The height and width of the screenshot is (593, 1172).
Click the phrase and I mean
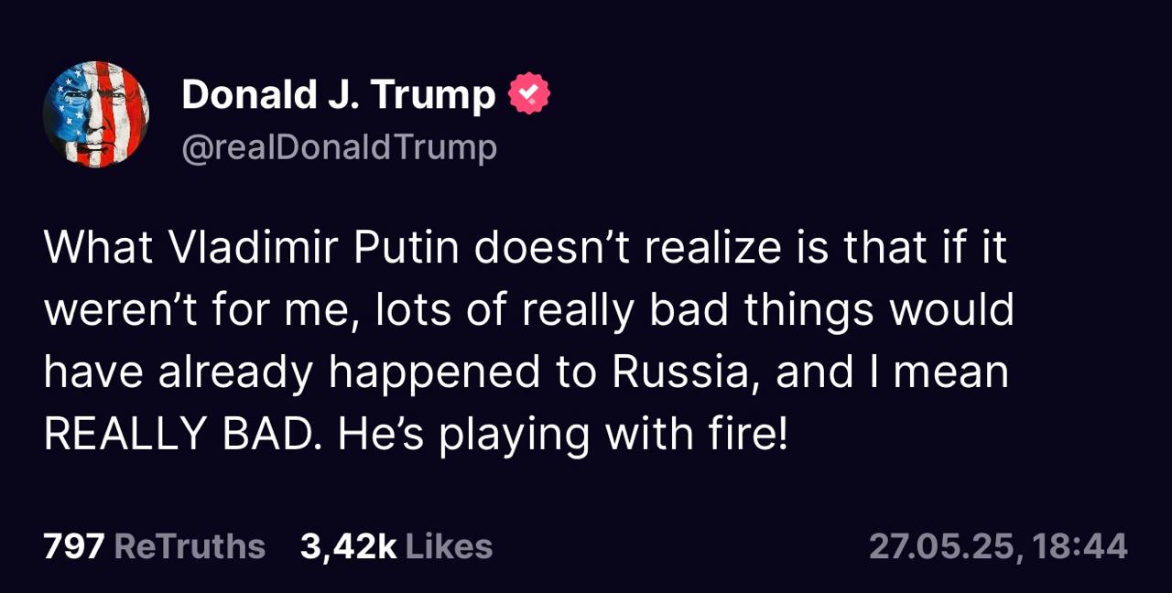tap(892, 372)
